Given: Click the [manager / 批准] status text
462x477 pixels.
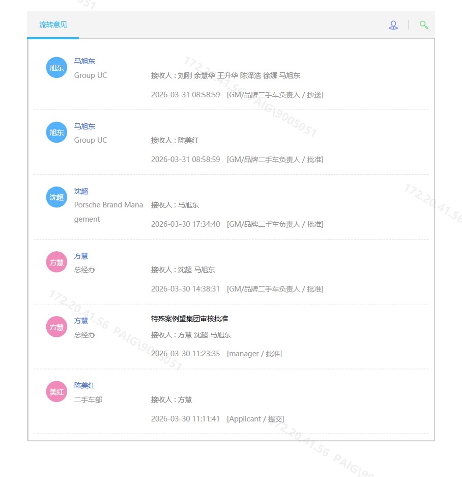Looking at the screenshot, I should 254,354.
